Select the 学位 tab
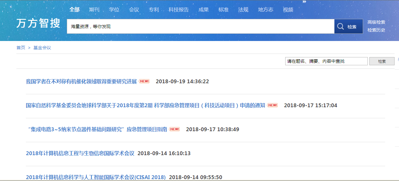399x181 pixels. tap(114, 10)
